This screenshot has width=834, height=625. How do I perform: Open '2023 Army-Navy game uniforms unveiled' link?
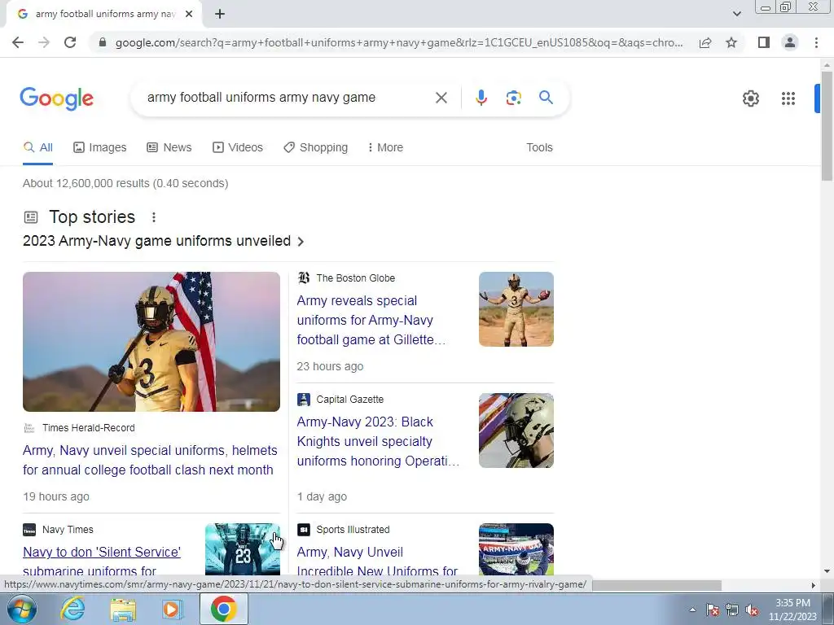click(156, 241)
